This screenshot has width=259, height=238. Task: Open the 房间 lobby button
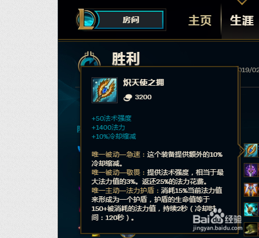pos(131,20)
